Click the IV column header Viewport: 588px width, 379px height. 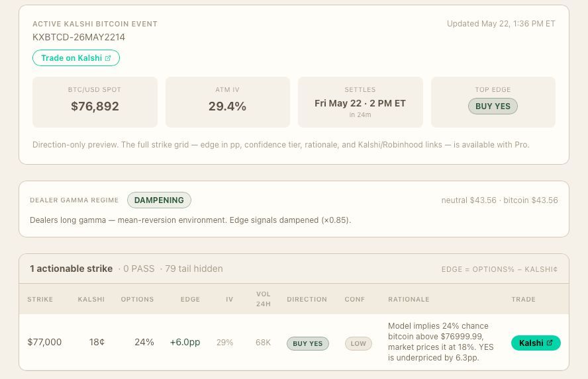coord(229,299)
